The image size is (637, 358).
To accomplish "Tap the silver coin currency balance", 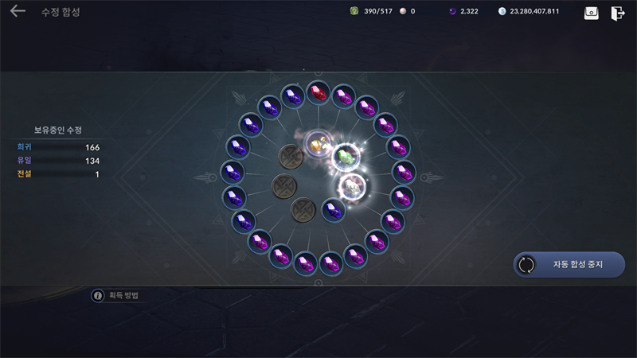I will point(529,11).
